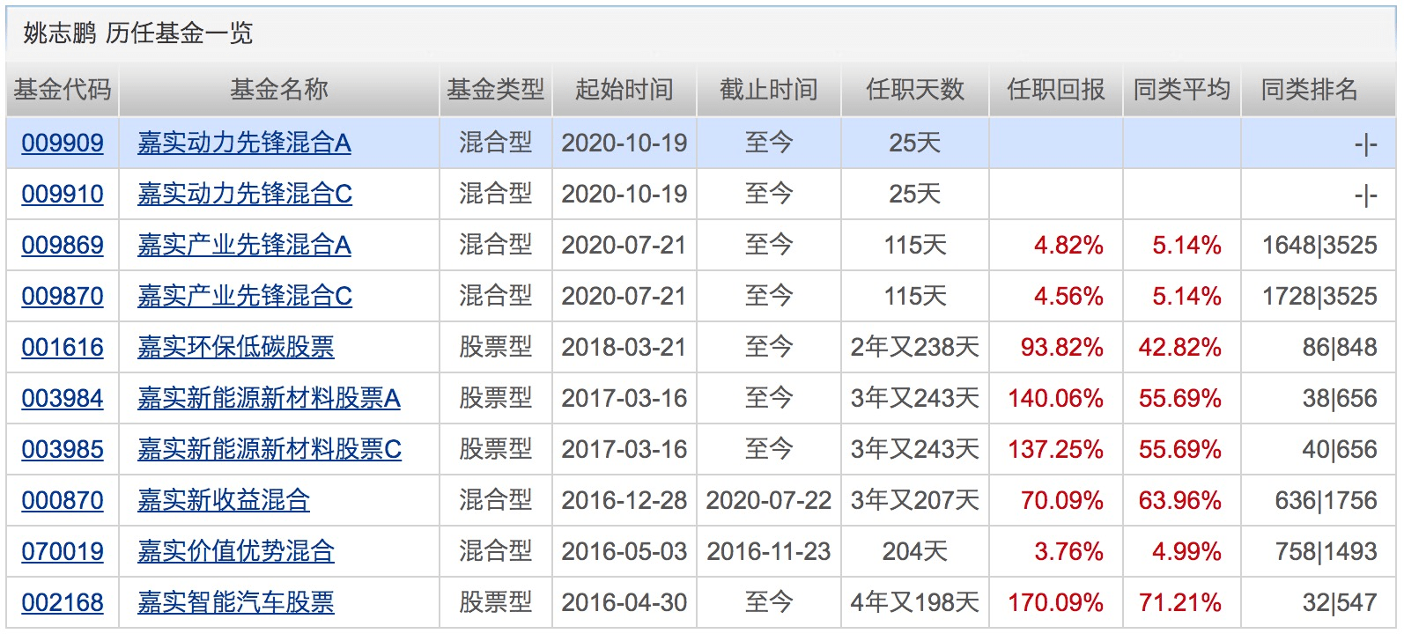1404x641 pixels.
Task: Select peer average 42.82%
Action: pos(1180,347)
